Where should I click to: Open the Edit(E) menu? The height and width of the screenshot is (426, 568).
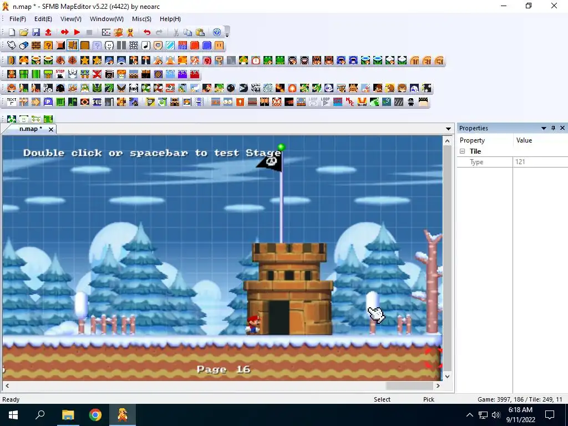point(43,19)
